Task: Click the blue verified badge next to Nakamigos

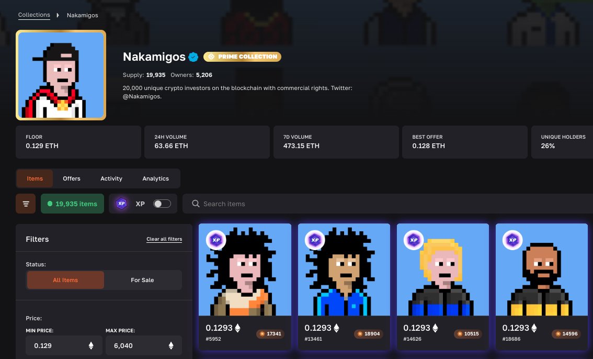Action: 193,57
